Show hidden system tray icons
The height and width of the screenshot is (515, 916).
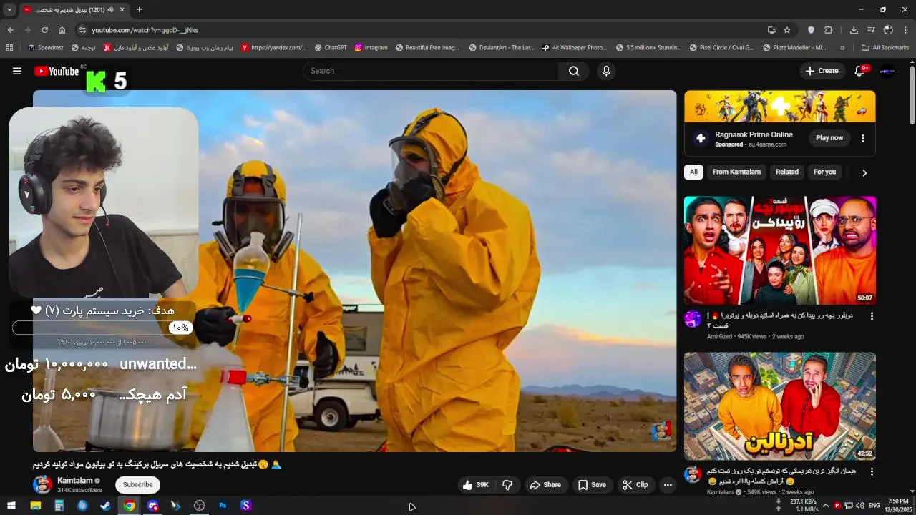[825, 506]
